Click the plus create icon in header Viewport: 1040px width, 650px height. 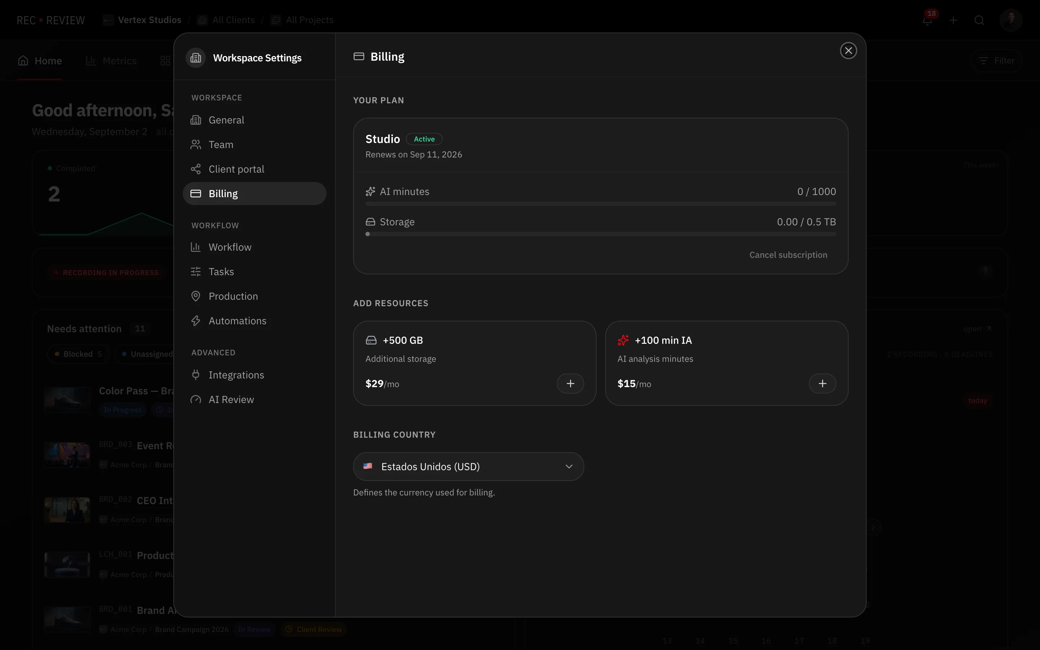[953, 20]
